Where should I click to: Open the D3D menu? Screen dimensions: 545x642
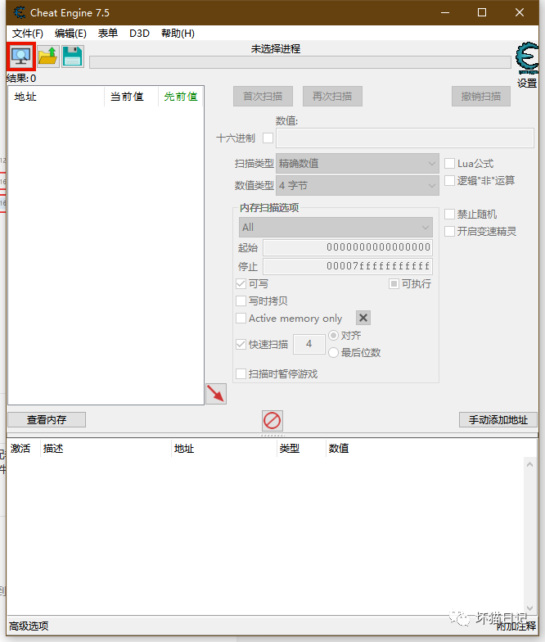pyautogui.click(x=139, y=33)
